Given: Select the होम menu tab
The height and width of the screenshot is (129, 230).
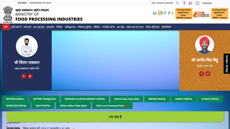Looking at the screenshot, I should 6,27.
